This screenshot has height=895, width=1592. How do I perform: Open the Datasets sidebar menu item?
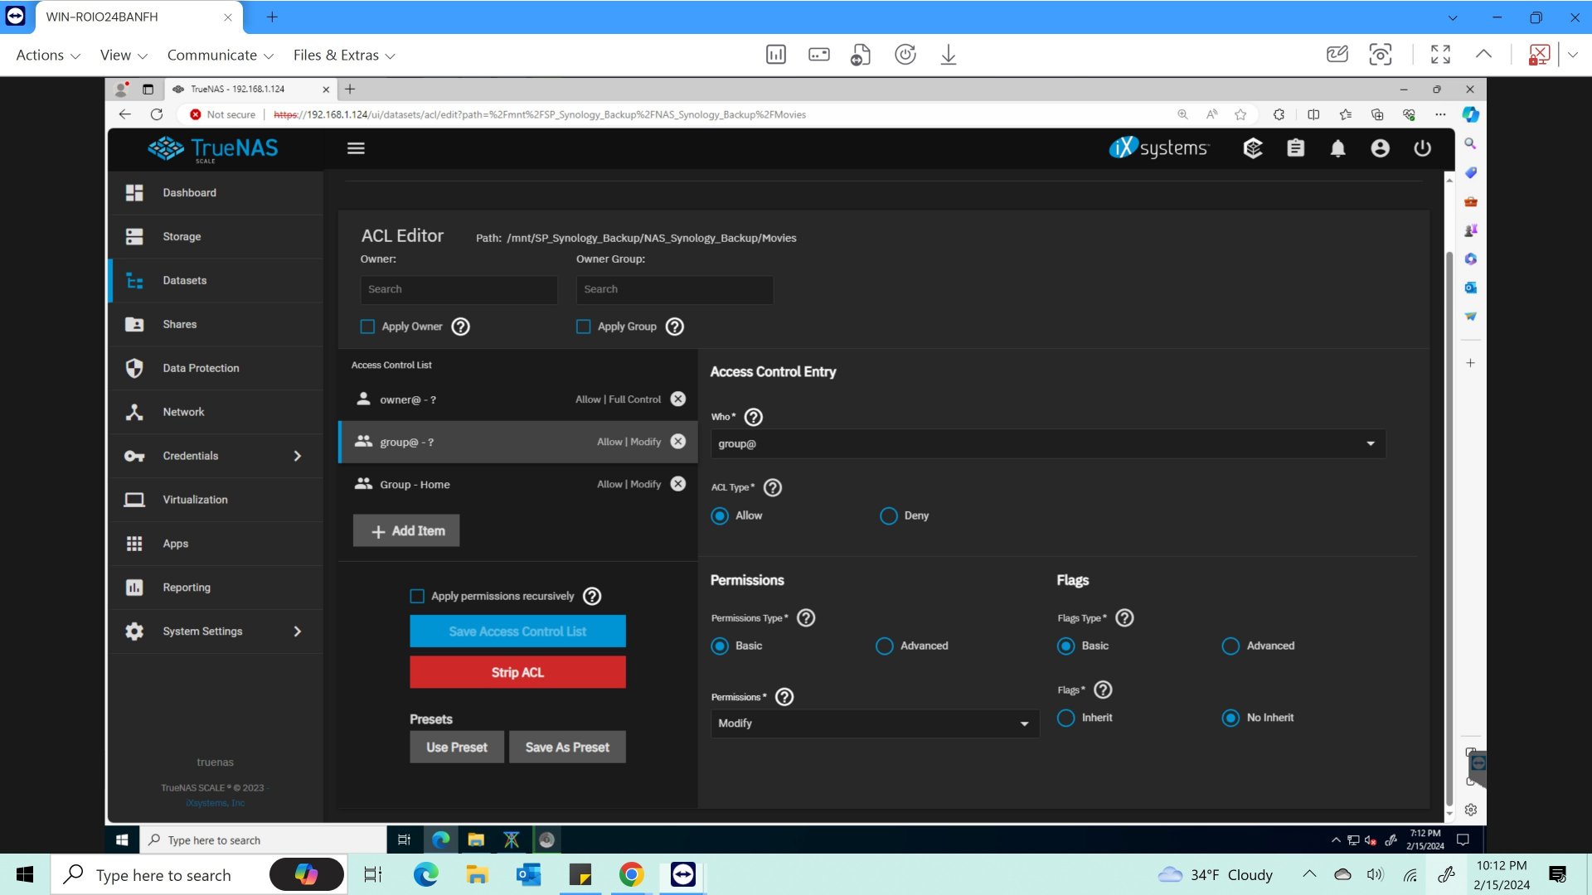tap(185, 280)
